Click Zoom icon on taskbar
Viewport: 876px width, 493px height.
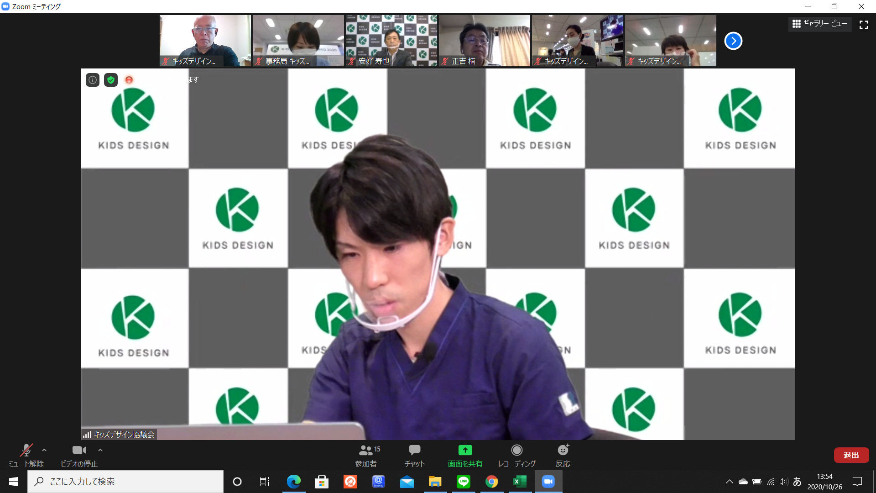point(548,482)
